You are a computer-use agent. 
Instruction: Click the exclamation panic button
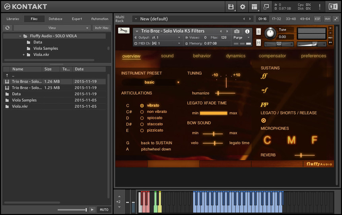click(320, 7)
